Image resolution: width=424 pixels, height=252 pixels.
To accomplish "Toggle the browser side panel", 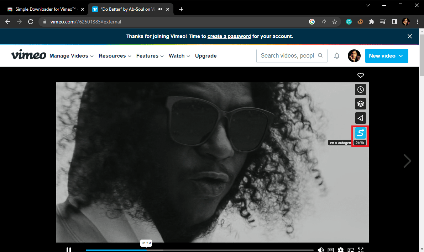I will coord(394,22).
